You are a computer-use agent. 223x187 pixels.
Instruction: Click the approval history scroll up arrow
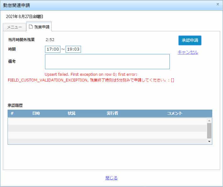click(x=209, y=121)
